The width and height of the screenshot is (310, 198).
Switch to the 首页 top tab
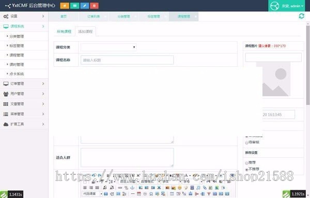[63, 16]
